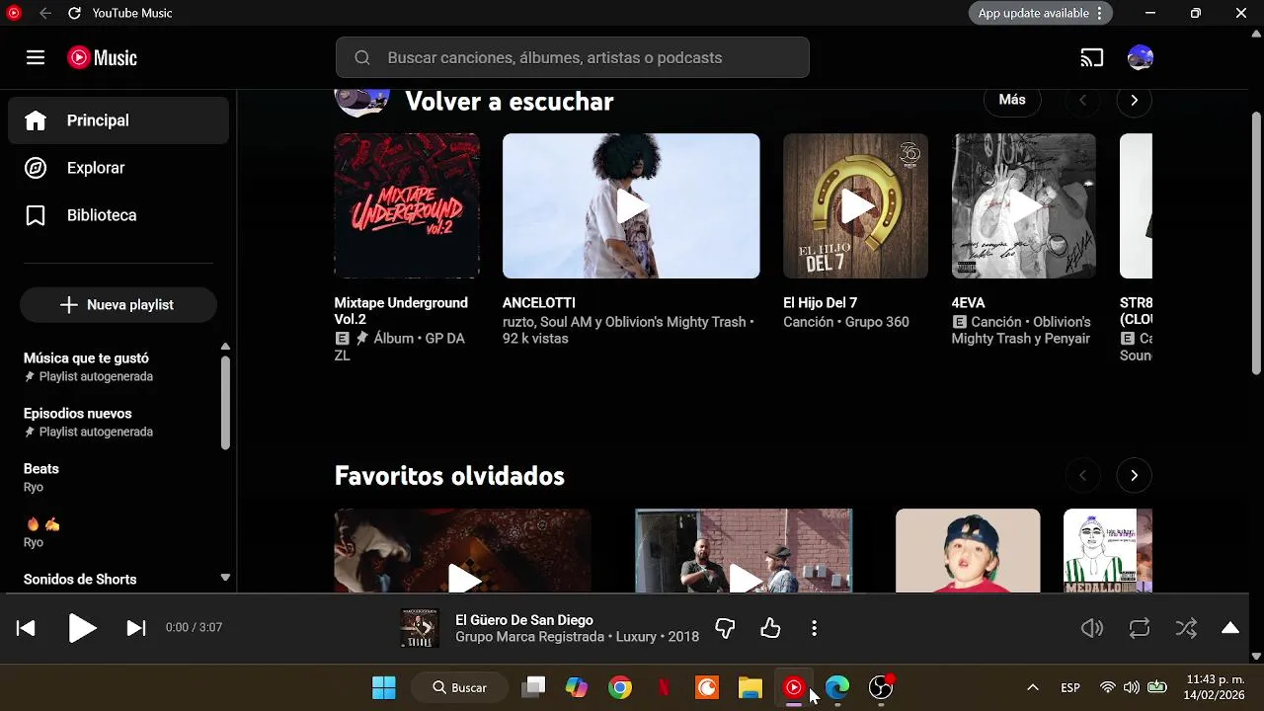Viewport: 1264px width, 711px height.
Task: Show next items in Volver a escuchar
Action: (x=1134, y=100)
